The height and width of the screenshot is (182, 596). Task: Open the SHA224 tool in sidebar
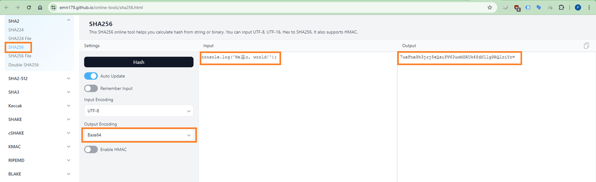(x=16, y=30)
